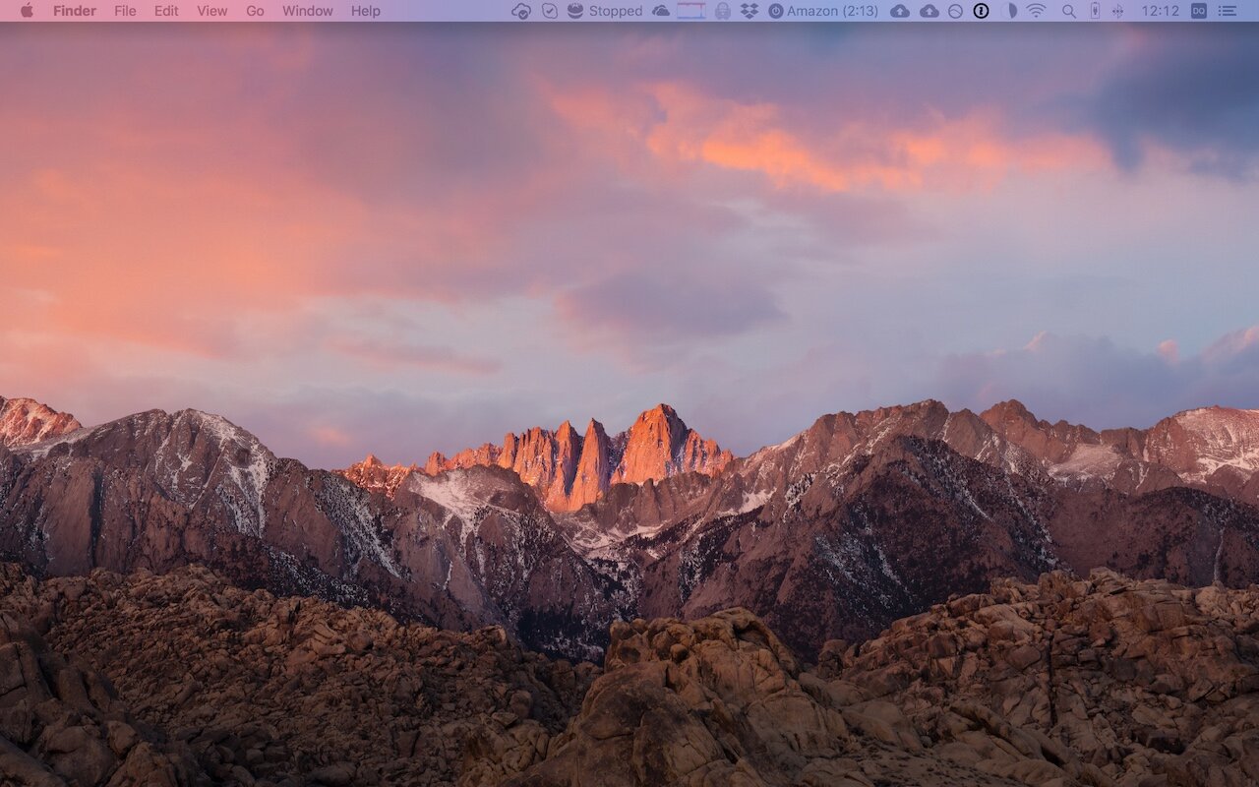Open the OneDrive cloud menu bar icon
The image size is (1259, 787).
(x=661, y=11)
